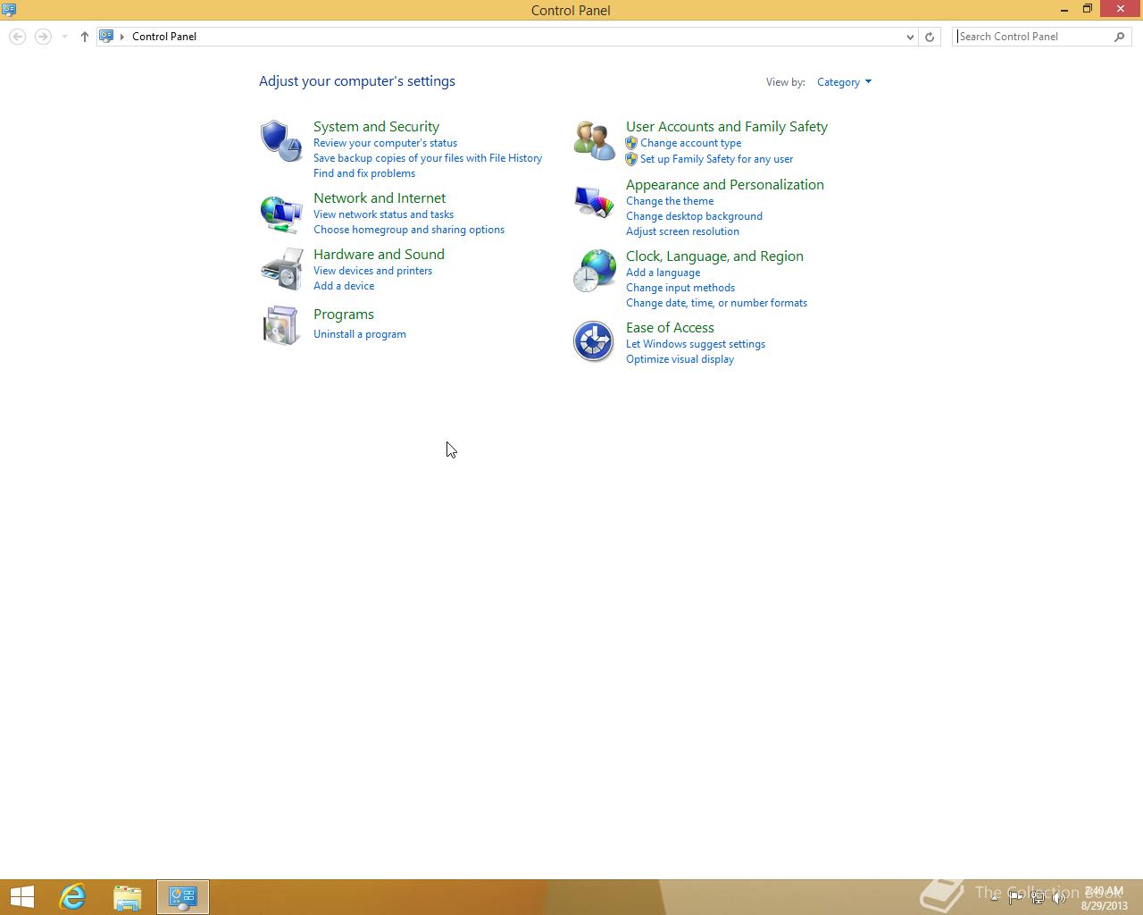Expand the address bar history dropdown
The image size is (1143, 915).
tap(910, 37)
